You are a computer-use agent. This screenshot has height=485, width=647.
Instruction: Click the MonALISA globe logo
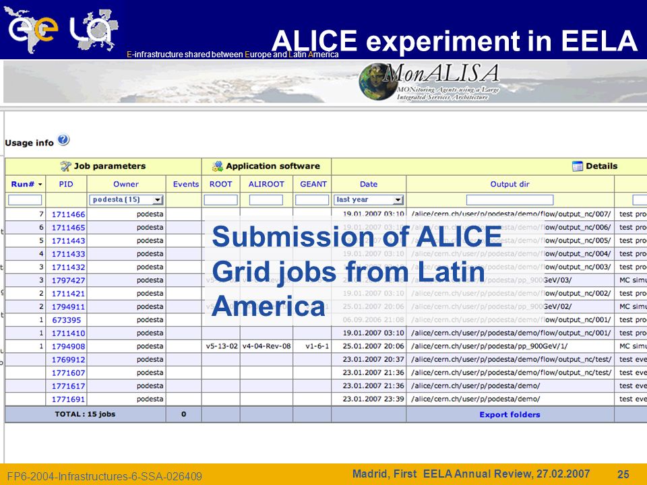(378, 82)
